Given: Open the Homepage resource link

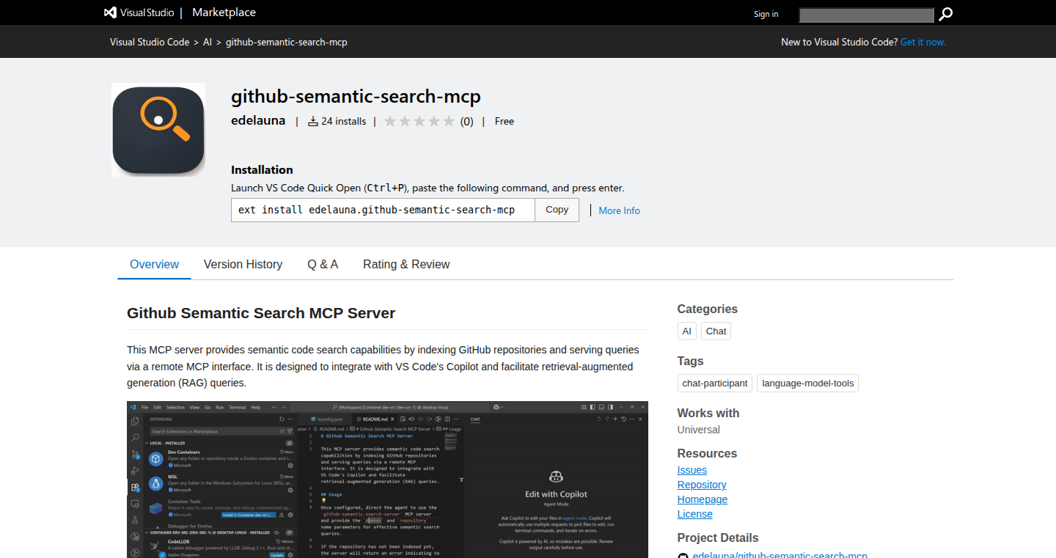Looking at the screenshot, I should coord(703,499).
